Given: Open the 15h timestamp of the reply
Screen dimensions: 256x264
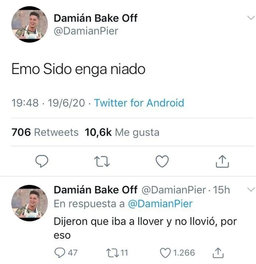Looking at the screenshot, I should (x=221, y=190).
